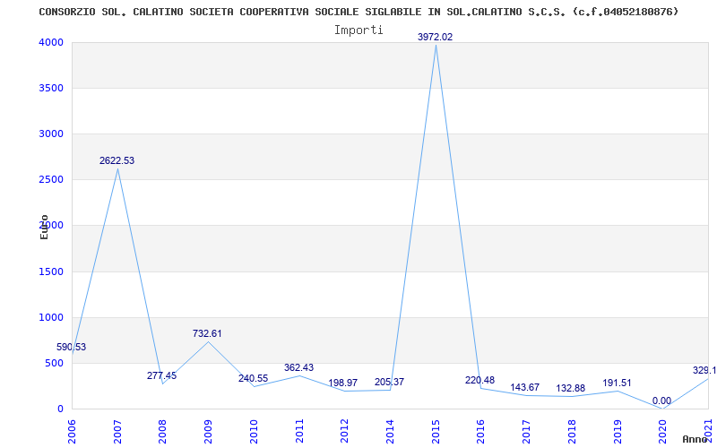Click the CONSORZIO SOL. CALATINO heading text

click(x=358, y=12)
